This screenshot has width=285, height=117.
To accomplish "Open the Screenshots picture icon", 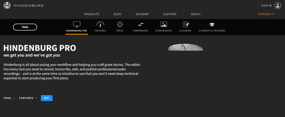I will tap(164, 24).
